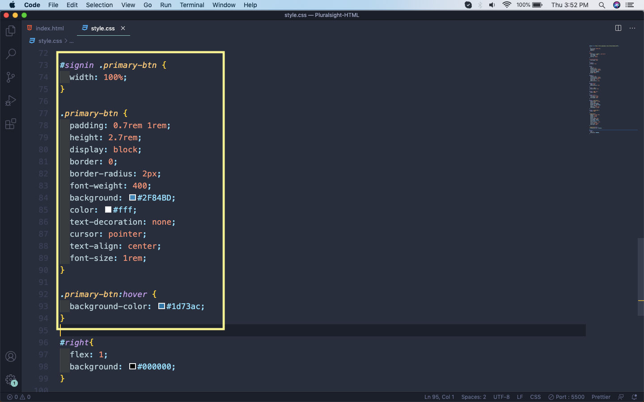644x402 pixels.
Task: Click the breadcrumb ellipsis after style.css
Action: pos(72,41)
